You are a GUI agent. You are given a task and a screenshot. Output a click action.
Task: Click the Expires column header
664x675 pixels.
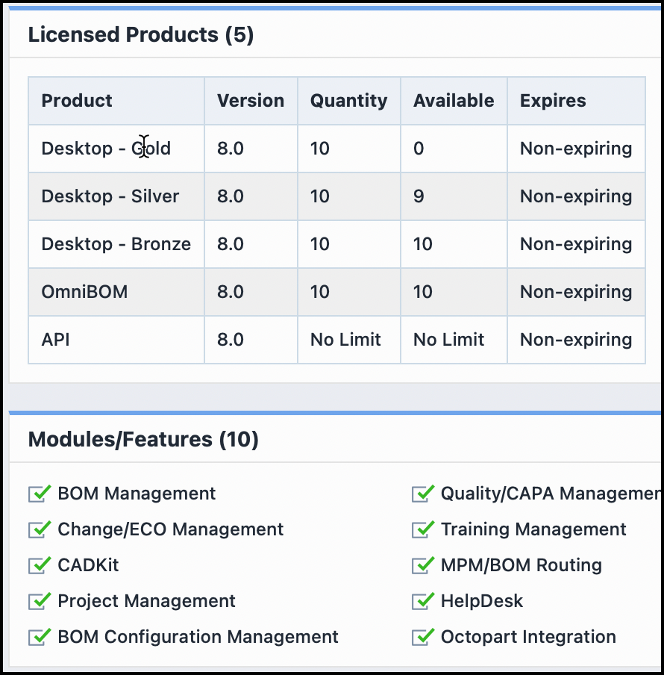(x=553, y=101)
